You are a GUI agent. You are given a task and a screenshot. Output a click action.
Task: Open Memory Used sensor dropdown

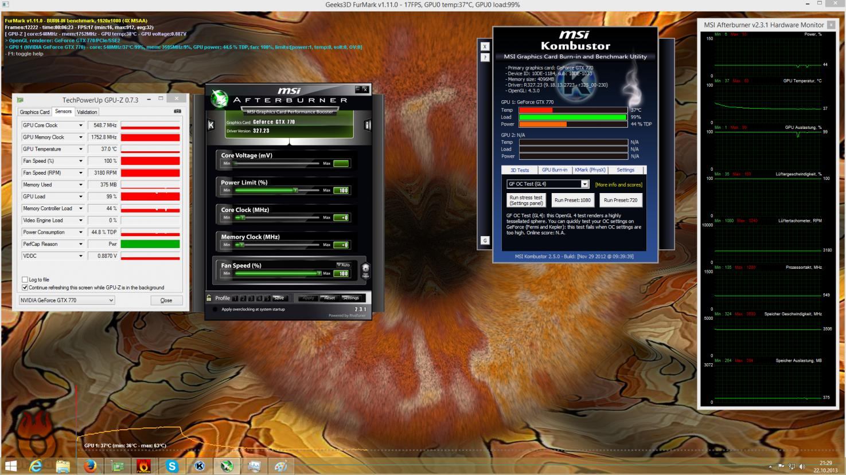pos(80,185)
